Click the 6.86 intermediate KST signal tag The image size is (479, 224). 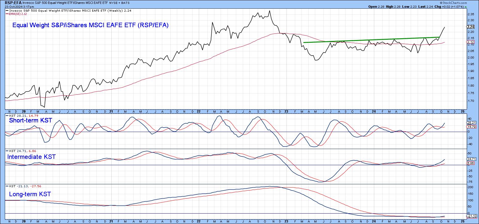click(x=471, y=163)
